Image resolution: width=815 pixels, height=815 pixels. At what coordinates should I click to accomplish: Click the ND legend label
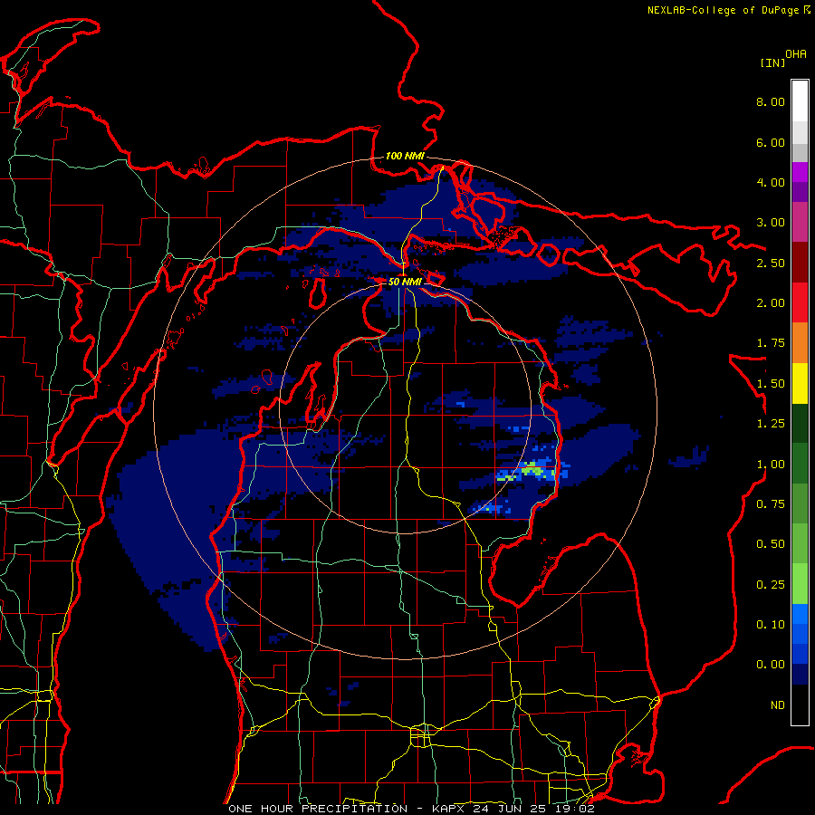(x=778, y=705)
